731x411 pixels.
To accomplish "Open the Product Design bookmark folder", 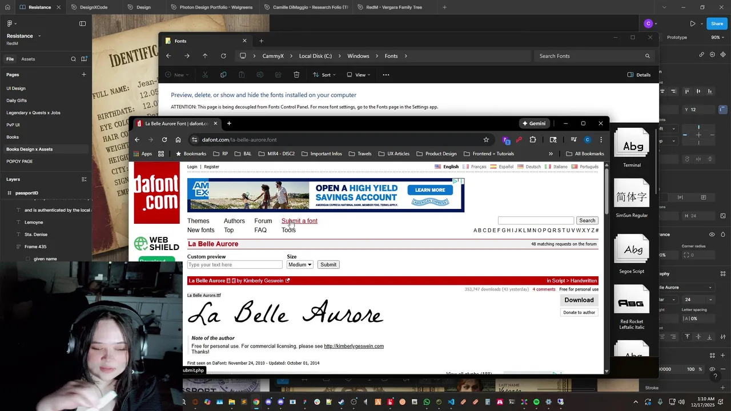I will coord(436,154).
